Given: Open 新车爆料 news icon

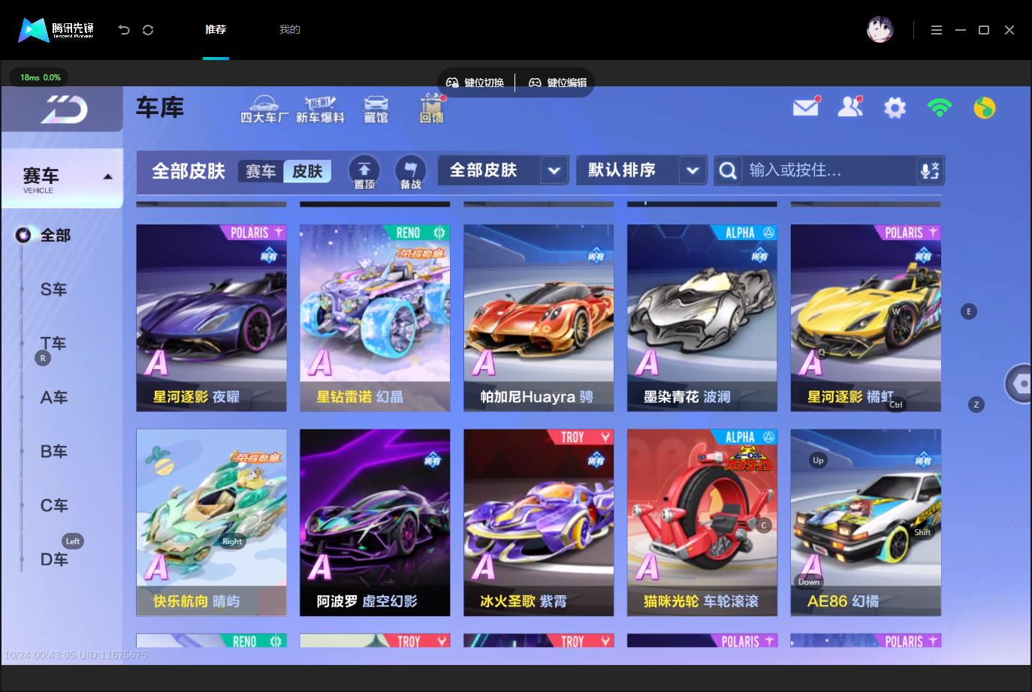Looking at the screenshot, I should pyautogui.click(x=320, y=110).
